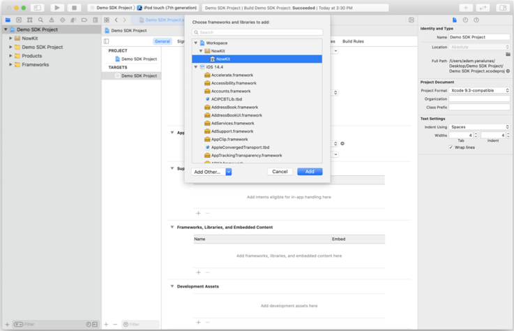Image resolution: width=514 pixels, height=331 pixels.
Task: Select the Demo SDK Project target
Action: coord(131,76)
